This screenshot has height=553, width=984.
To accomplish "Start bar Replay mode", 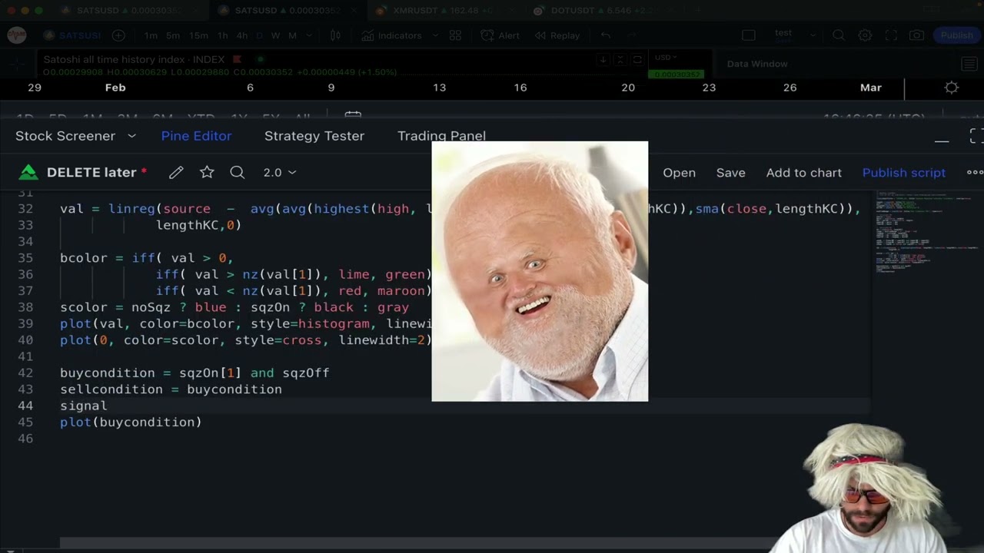I will 557,35.
